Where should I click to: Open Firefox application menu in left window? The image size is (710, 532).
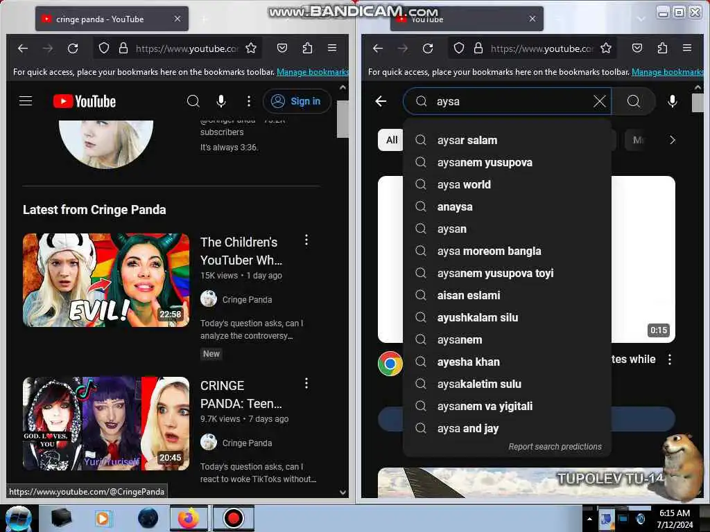click(x=332, y=48)
